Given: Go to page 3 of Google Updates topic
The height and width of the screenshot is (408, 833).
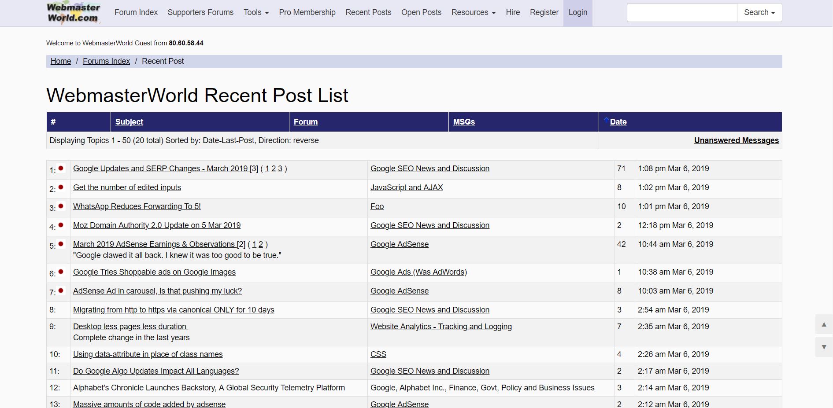Looking at the screenshot, I should [280, 169].
